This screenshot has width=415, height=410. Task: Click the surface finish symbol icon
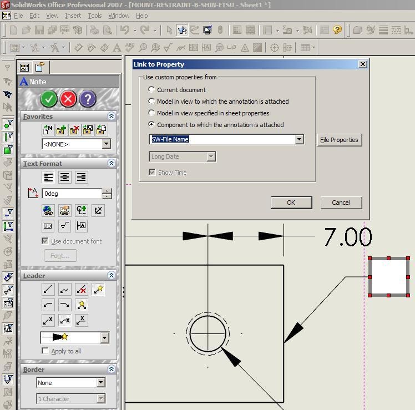65,226
